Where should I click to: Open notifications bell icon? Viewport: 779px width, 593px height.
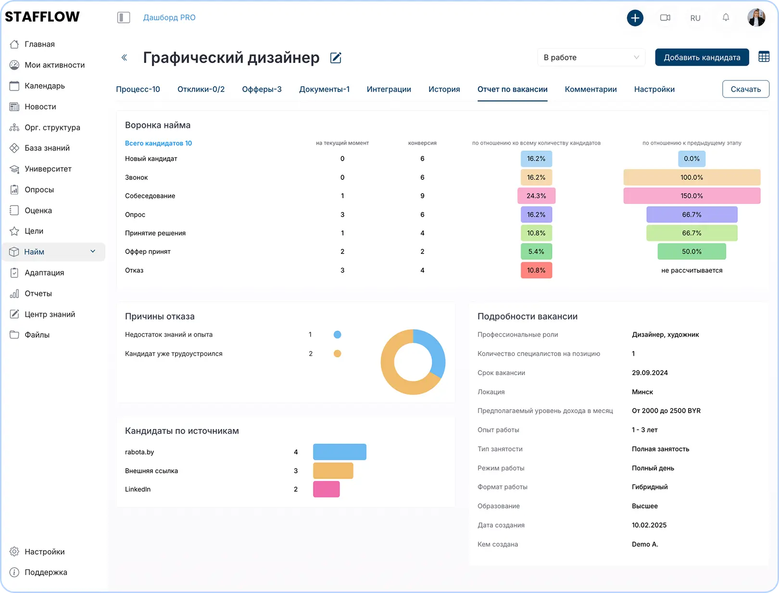tap(726, 18)
